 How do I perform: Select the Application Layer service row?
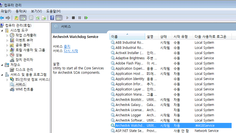(171, 89)
